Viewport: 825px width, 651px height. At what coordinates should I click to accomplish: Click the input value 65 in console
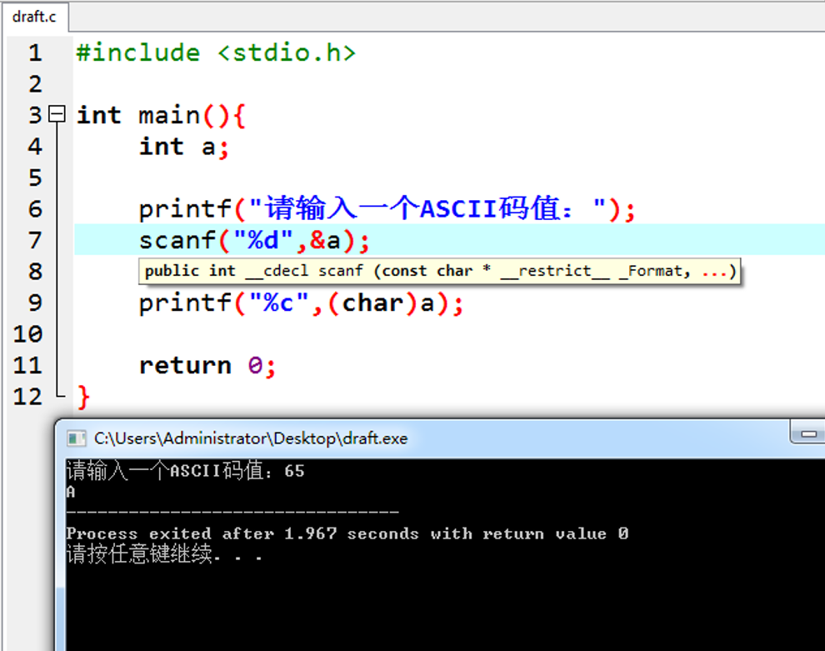pyautogui.click(x=294, y=470)
